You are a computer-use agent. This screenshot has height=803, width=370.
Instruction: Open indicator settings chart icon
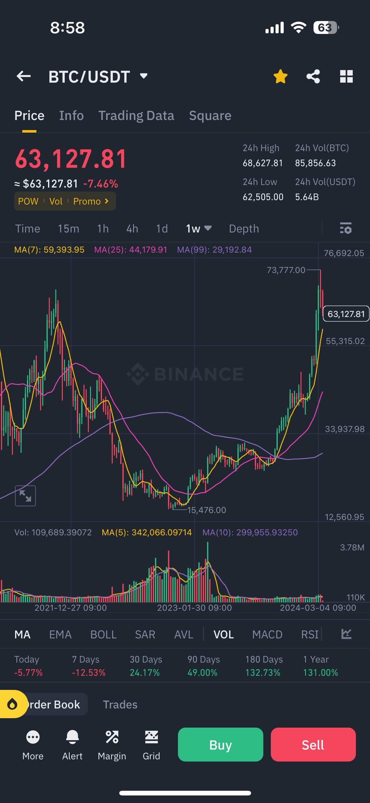[x=346, y=634]
